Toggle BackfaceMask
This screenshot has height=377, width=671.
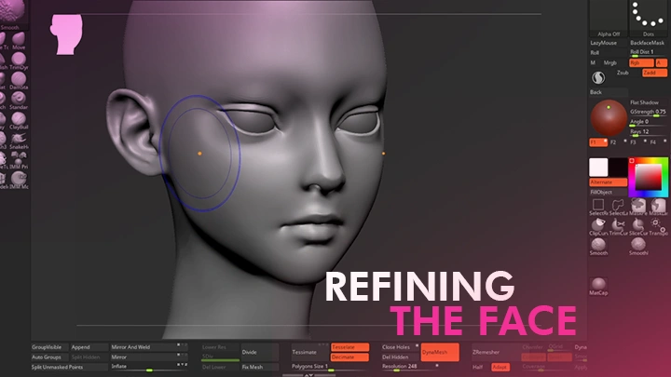[648, 43]
